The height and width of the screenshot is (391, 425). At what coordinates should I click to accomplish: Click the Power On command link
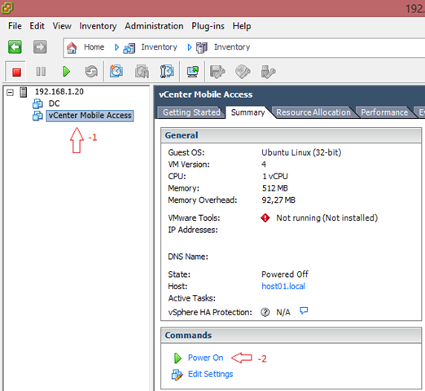205,358
